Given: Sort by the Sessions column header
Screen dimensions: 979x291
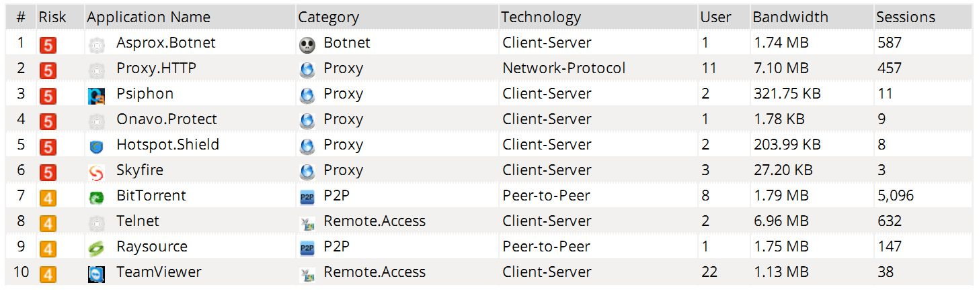Looking at the screenshot, I should point(905,17).
